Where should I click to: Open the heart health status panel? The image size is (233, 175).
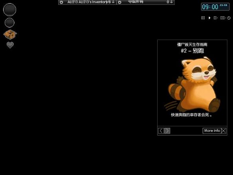coord(10,45)
